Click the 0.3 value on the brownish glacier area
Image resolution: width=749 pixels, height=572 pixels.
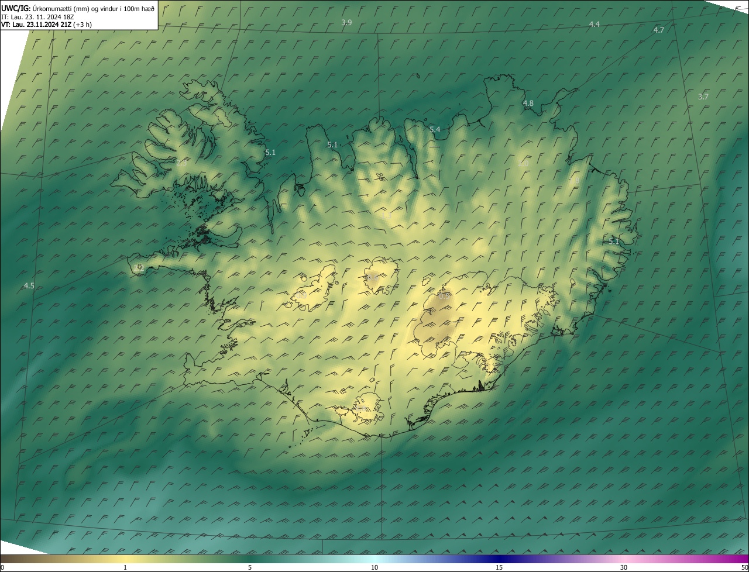pyautogui.click(x=444, y=296)
